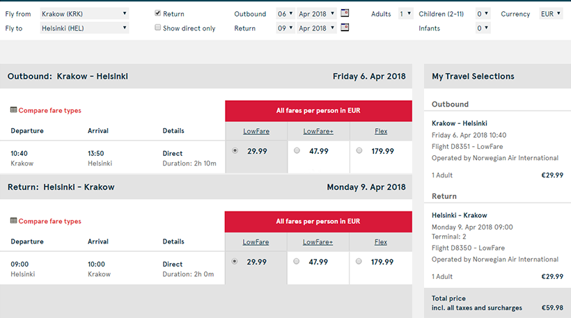Click the return fare-types grid icon
The image size is (571, 318).
pyautogui.click(x=13, y=221)
